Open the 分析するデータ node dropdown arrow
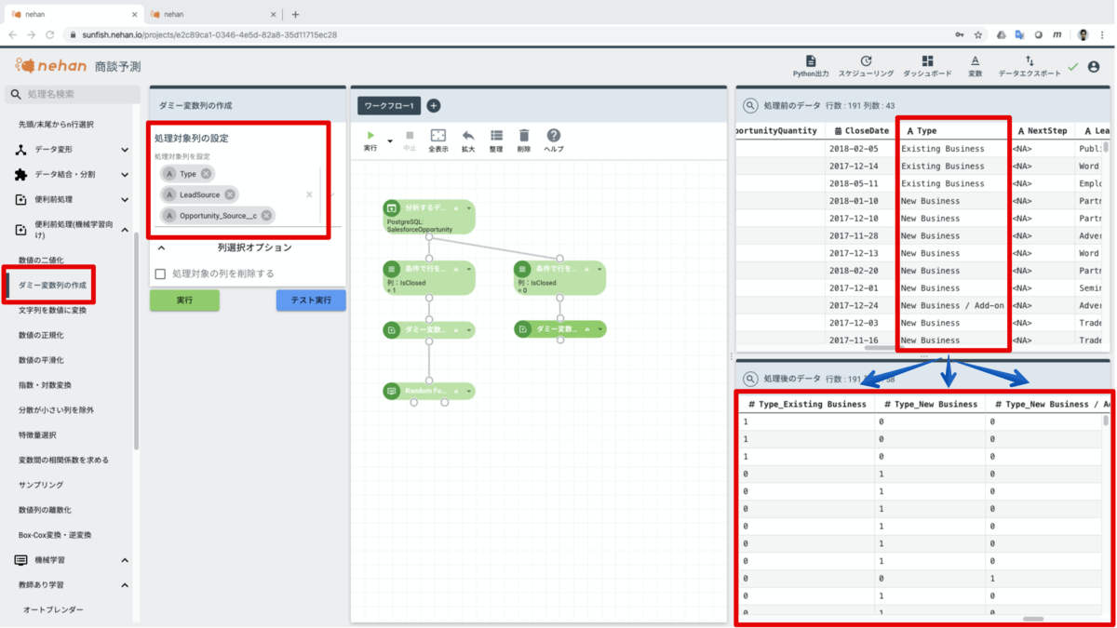The image size is (1117, 628). pos(469,208)
